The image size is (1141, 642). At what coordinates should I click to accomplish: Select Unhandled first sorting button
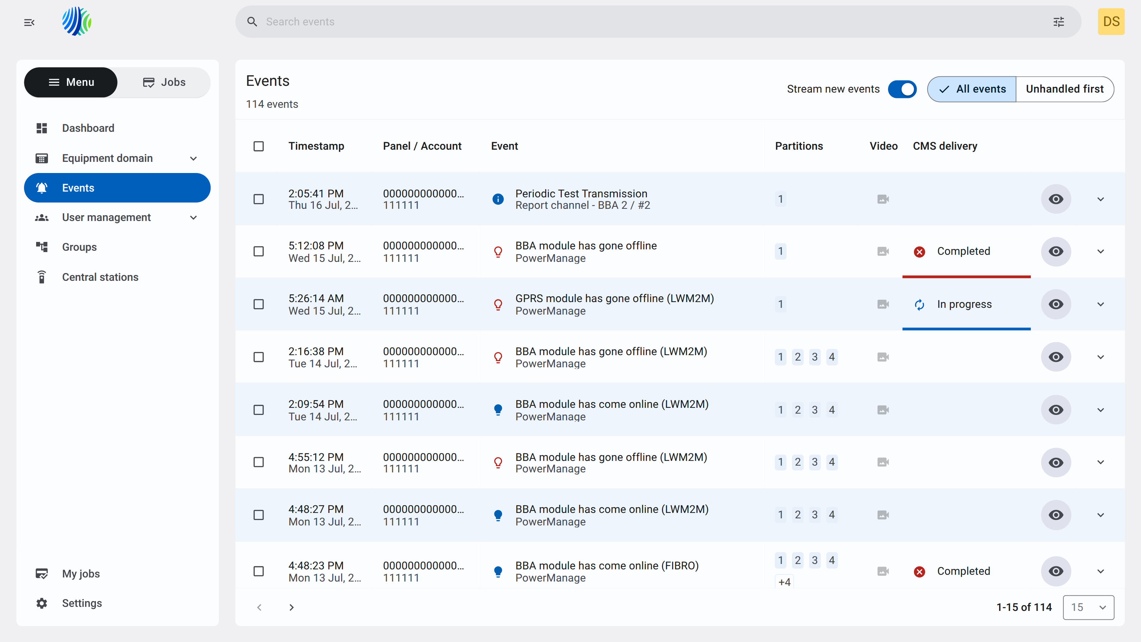click(1065, 89)
